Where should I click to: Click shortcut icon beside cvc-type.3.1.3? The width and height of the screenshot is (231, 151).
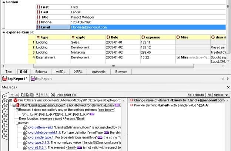click(25, 142)
